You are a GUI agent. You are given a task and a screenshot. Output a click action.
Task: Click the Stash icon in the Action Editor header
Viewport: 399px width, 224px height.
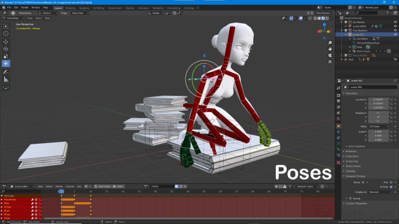point(114,186)
